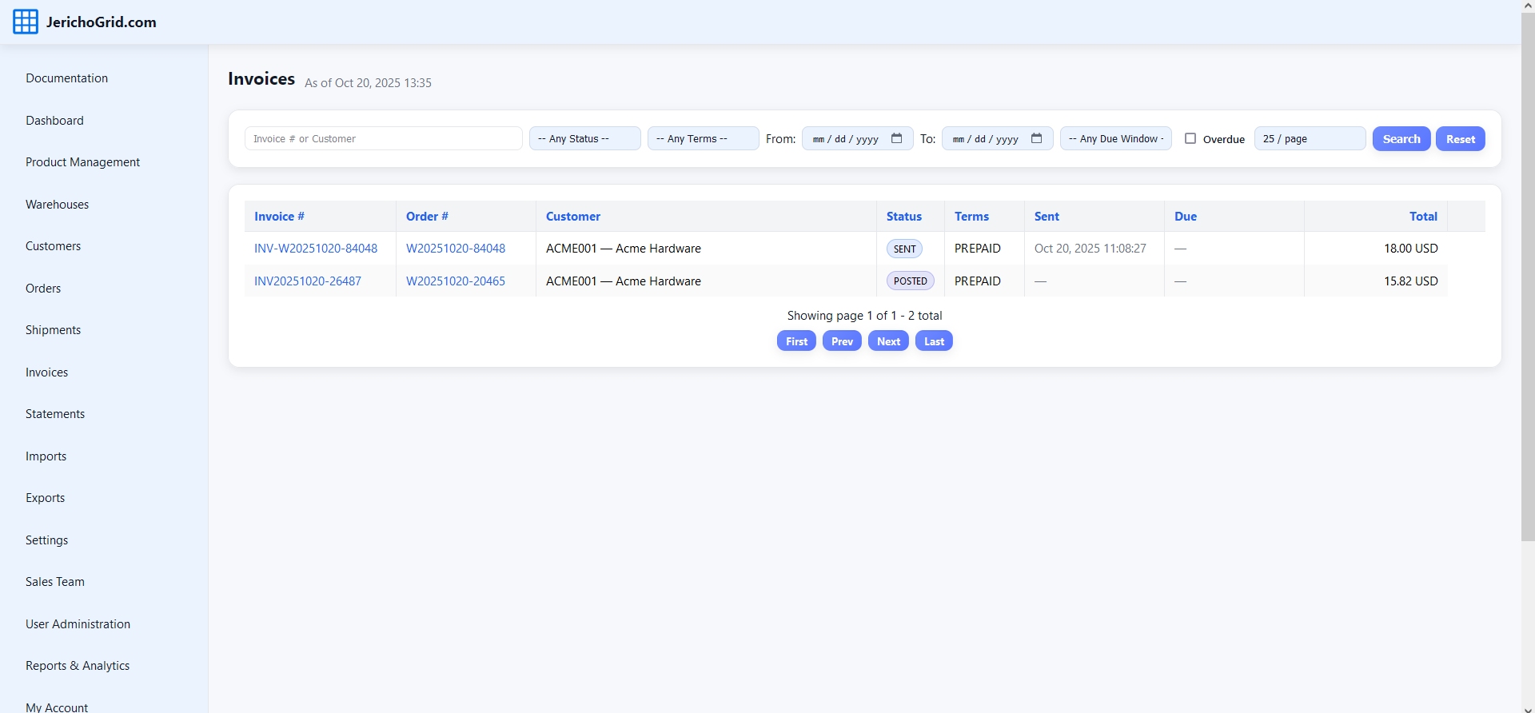Go to First page of results
Screen dimensions: 1535x713
click(x=796, y=341)
